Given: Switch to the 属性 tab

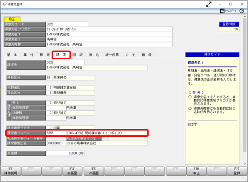Looking at the screenshot, I should 28,55.
